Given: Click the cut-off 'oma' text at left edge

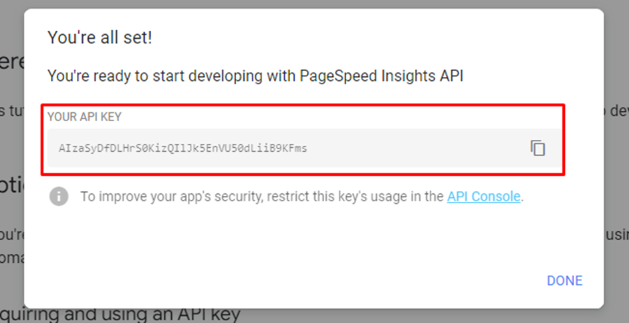Looking at the screenshot, I should (12, 257).
